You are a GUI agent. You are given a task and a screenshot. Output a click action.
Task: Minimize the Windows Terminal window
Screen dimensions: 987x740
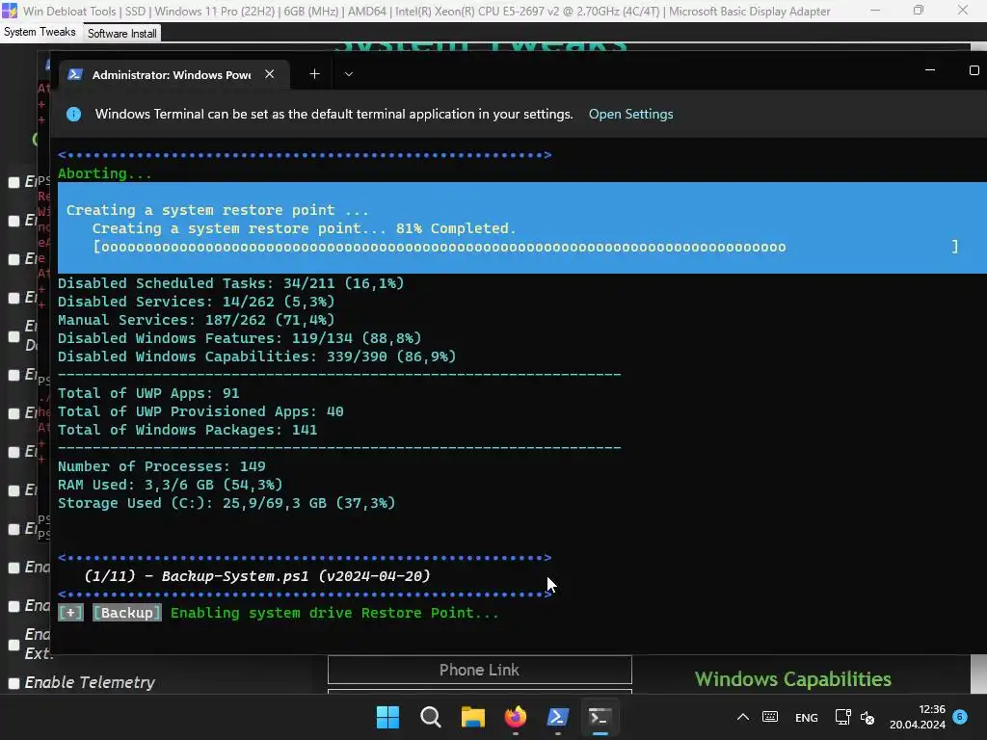pos(930,70)
